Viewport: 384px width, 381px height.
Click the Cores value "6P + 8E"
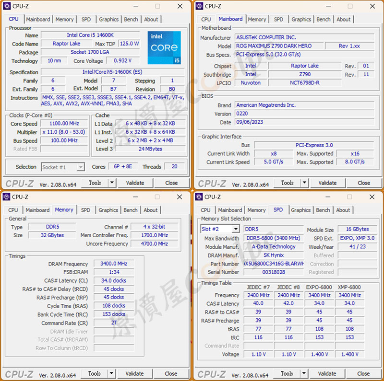(123, 166)
